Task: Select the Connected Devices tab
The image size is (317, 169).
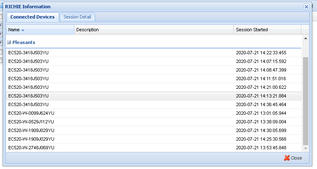Action: tap(33, 17)
